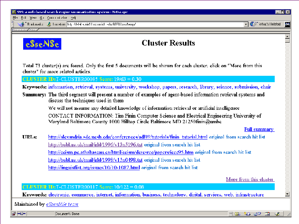Open Address Book from the component bar icon
Viewport: 299px width, 224px height.
pyautogui.click(x=267, y=214)
